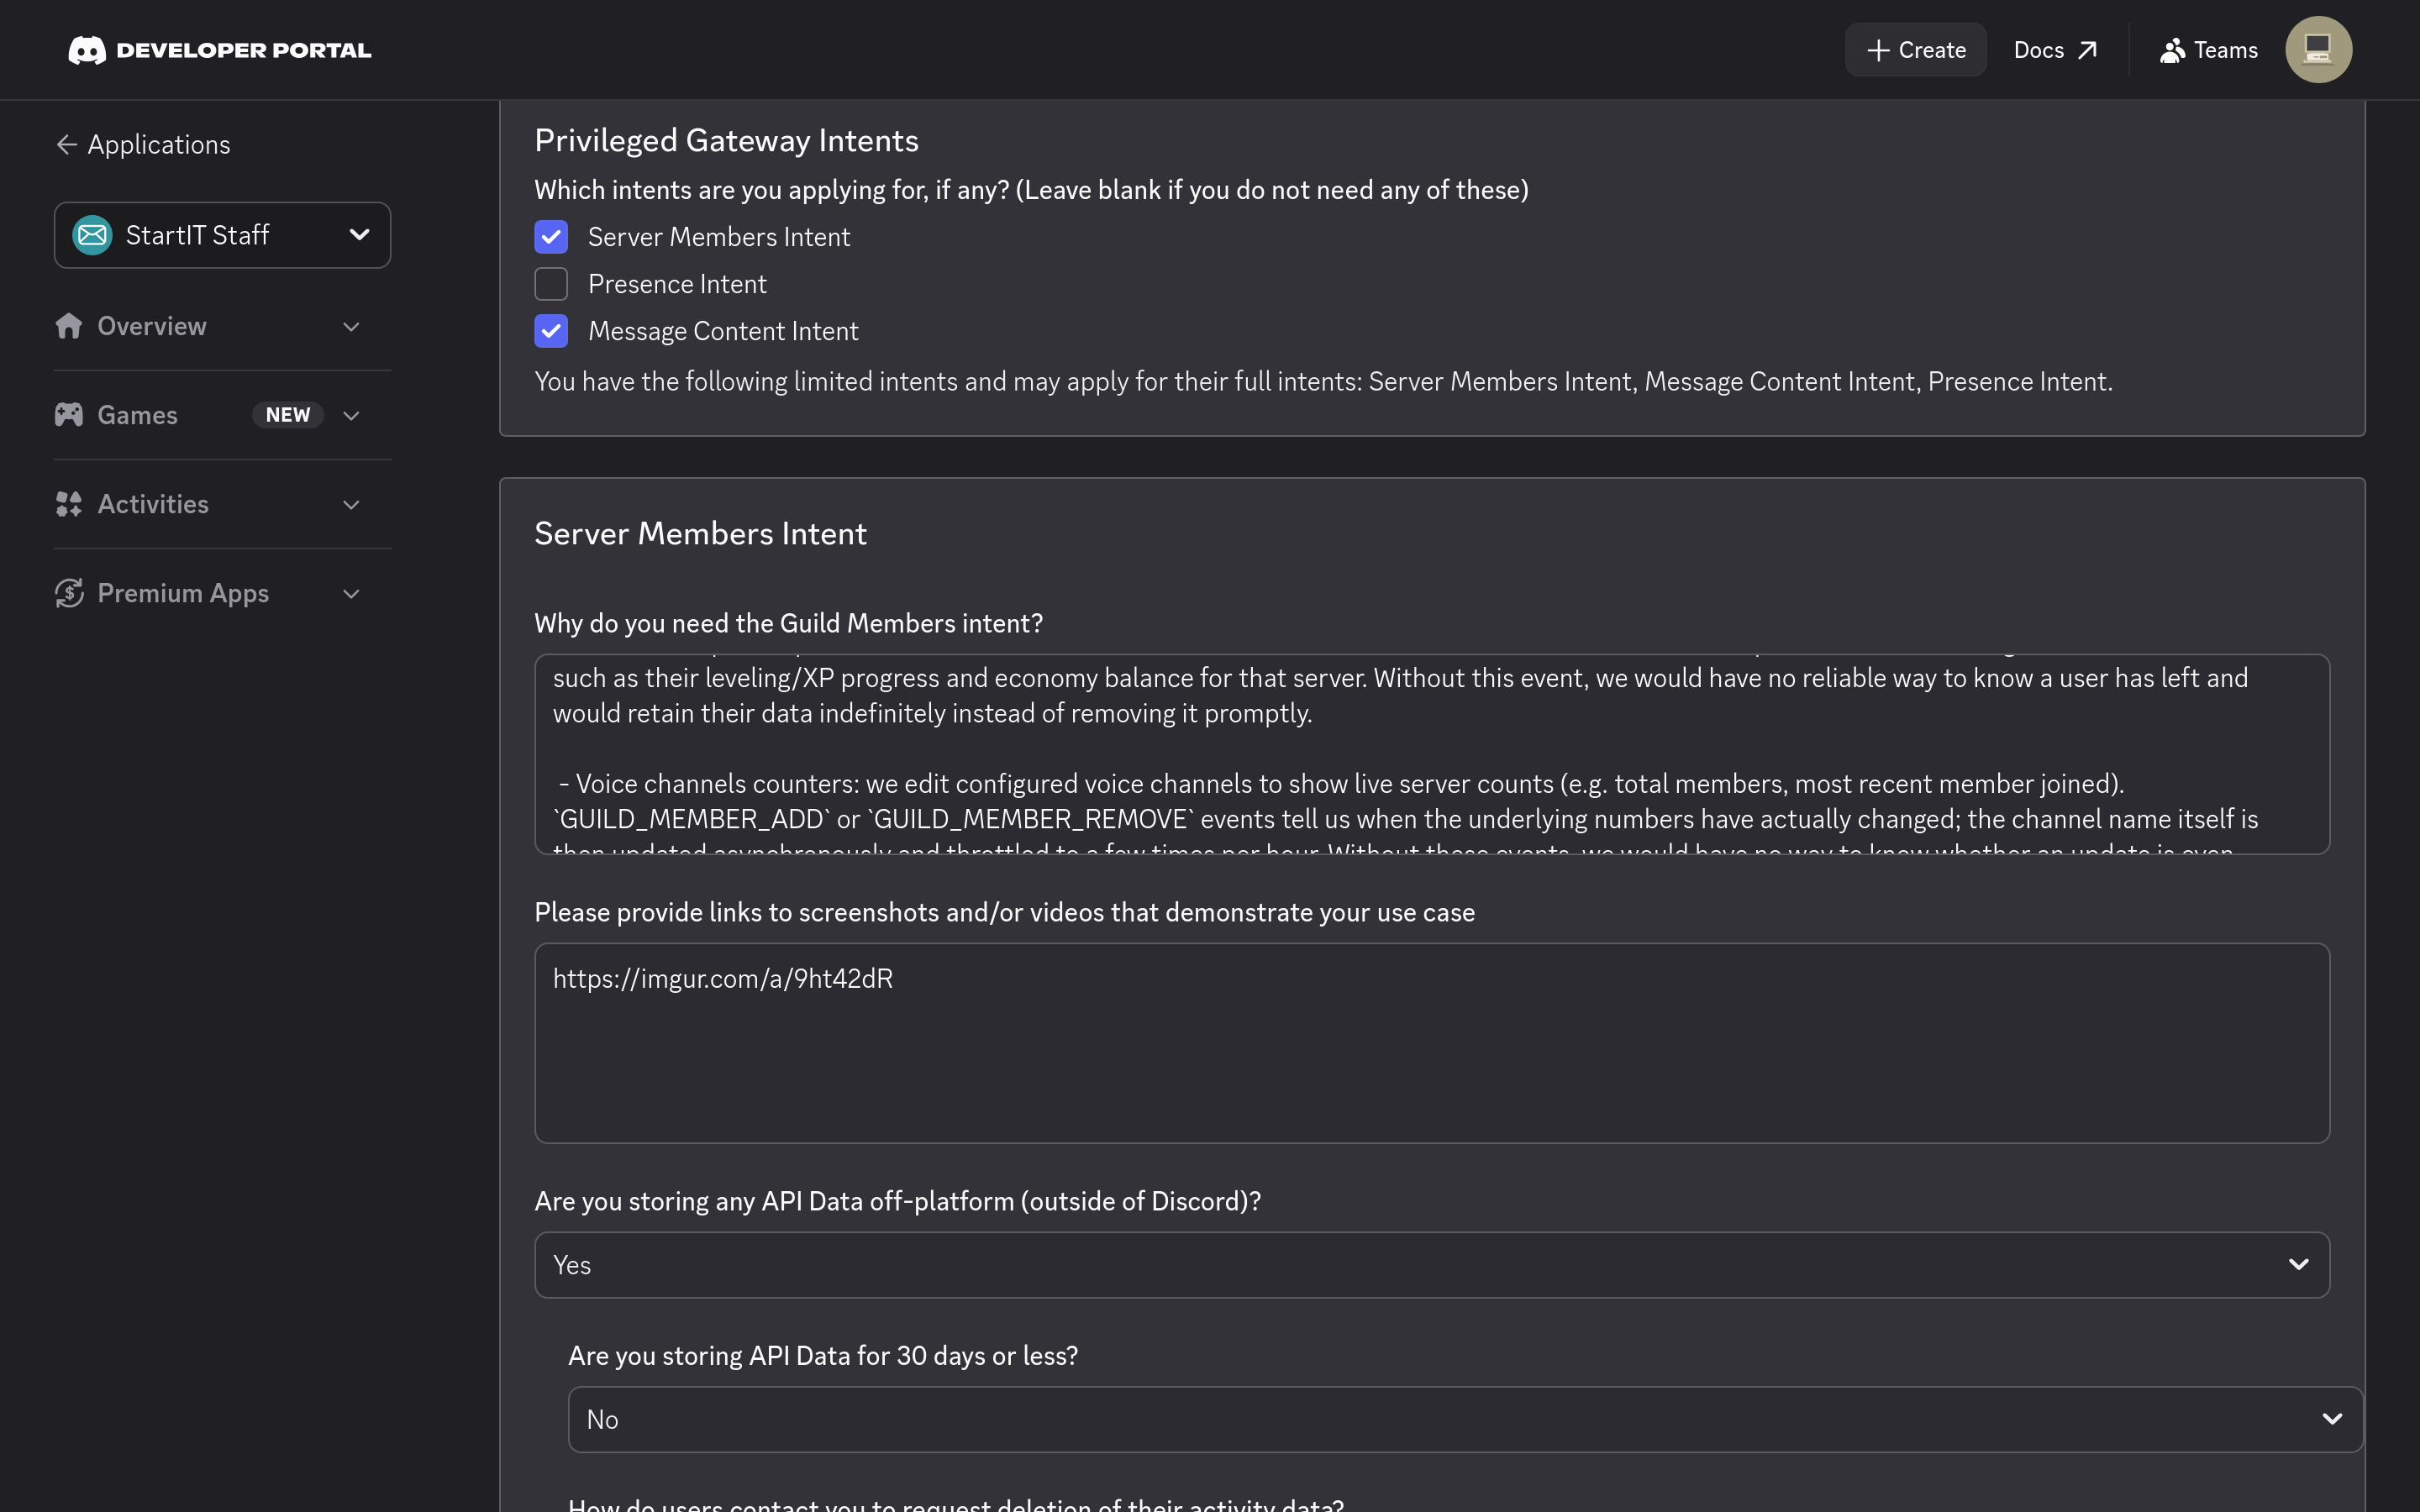The image size is (2420, 1512).
Task: Click the Docs external-link arrow icon
Action: point(2088,50)
